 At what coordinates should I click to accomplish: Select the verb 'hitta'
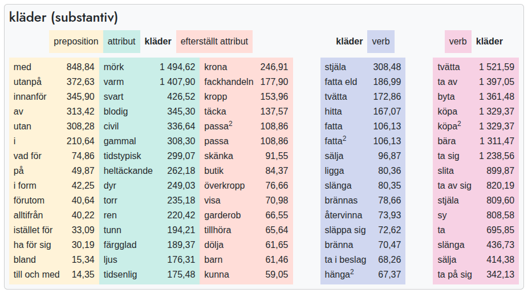click(333, 112)
